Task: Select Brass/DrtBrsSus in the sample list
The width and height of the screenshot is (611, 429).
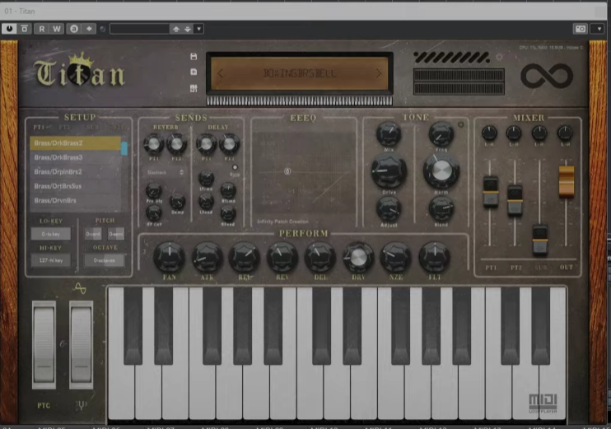Action: click(75, 186)
